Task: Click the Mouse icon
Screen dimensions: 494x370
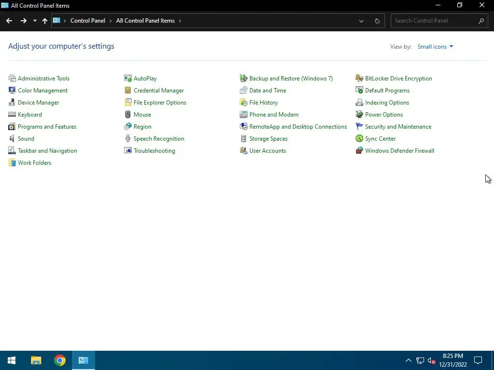Action: 127,114
